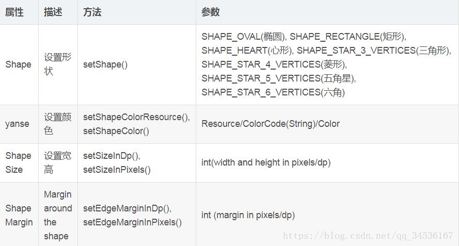The height and width of the screenshot is (246, 459).
Task: Click the 属性 column header
Action: coord(14,12)
